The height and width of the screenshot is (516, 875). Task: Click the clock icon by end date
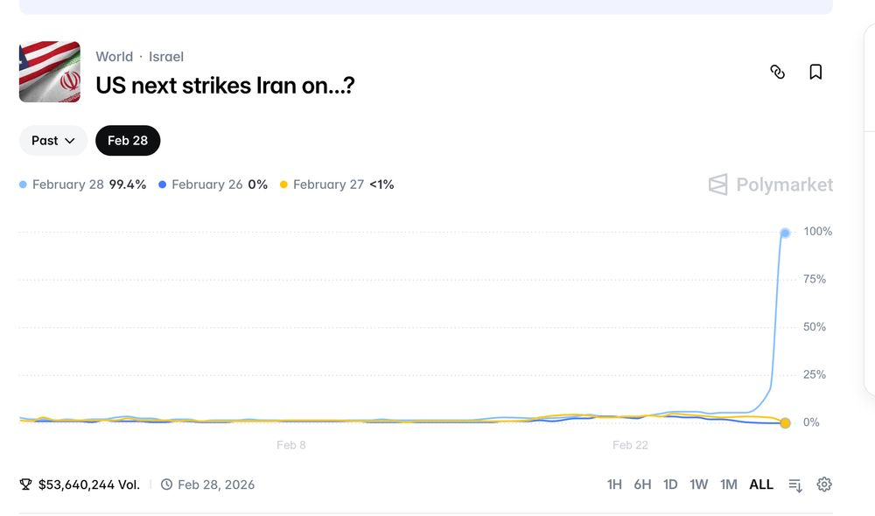pos(167,485)
